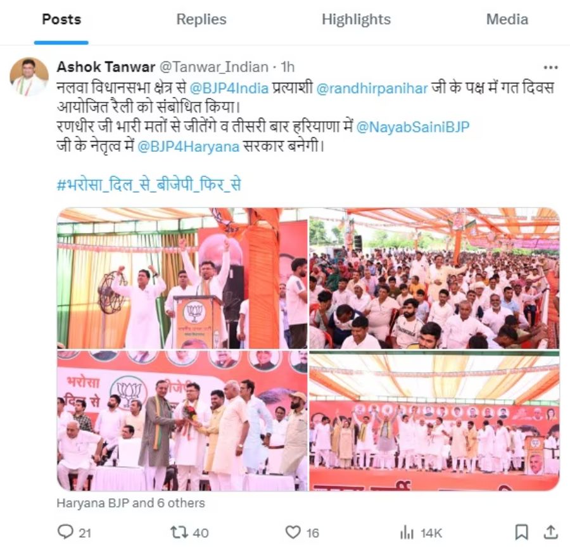Switch to the Replies tab
Viewport: 570px width, 553px height.
(201, 19)
